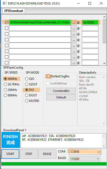Viewport: 107px width, 169px height.
Task: Uncheck the esp32nat_extended firmware row checkbox
Action: 7,23
